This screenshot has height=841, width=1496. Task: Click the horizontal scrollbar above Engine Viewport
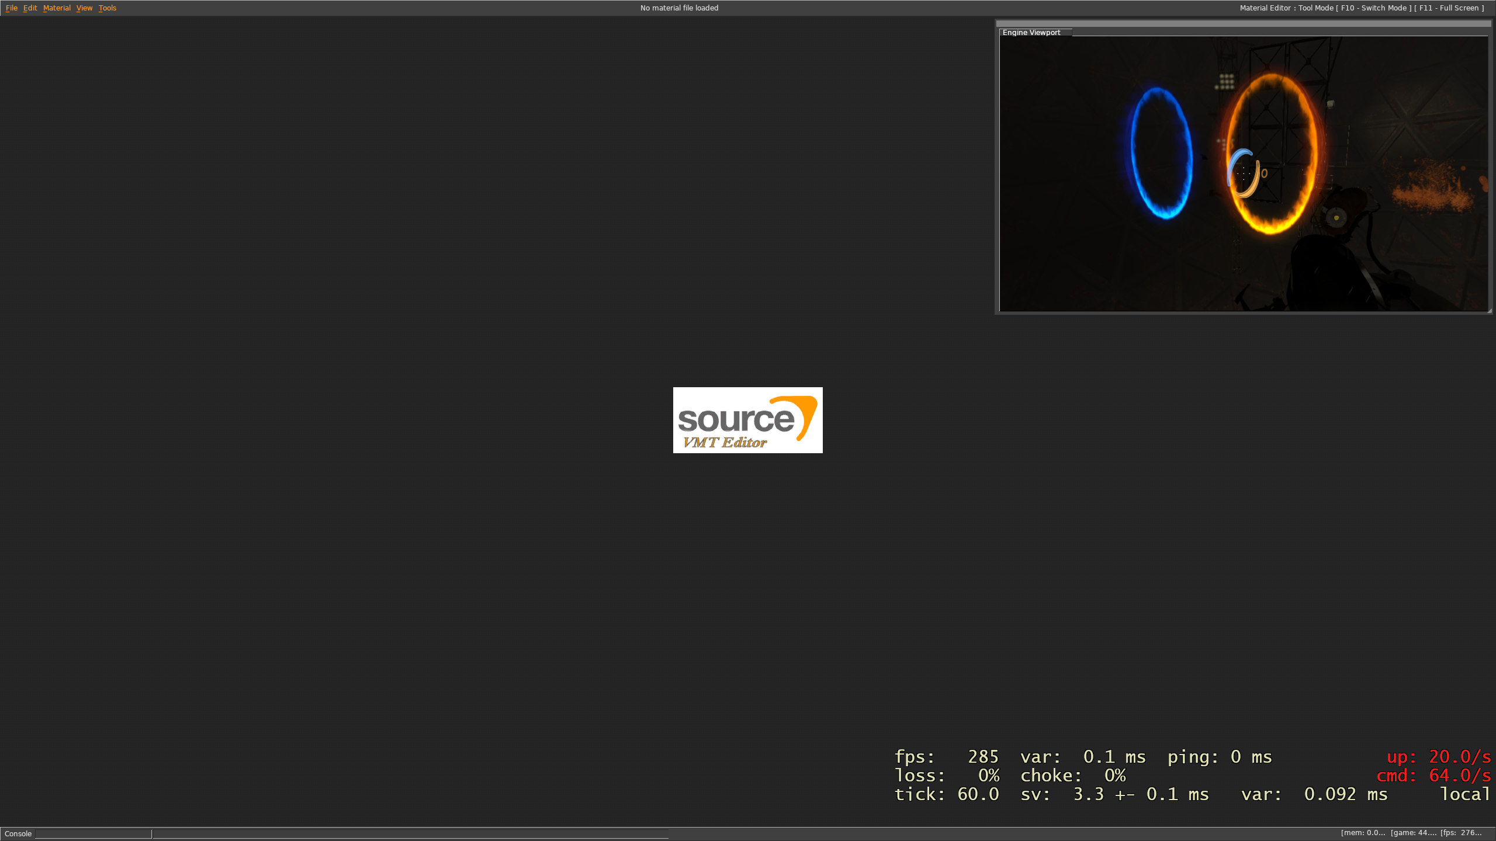tap(1244, 25)
